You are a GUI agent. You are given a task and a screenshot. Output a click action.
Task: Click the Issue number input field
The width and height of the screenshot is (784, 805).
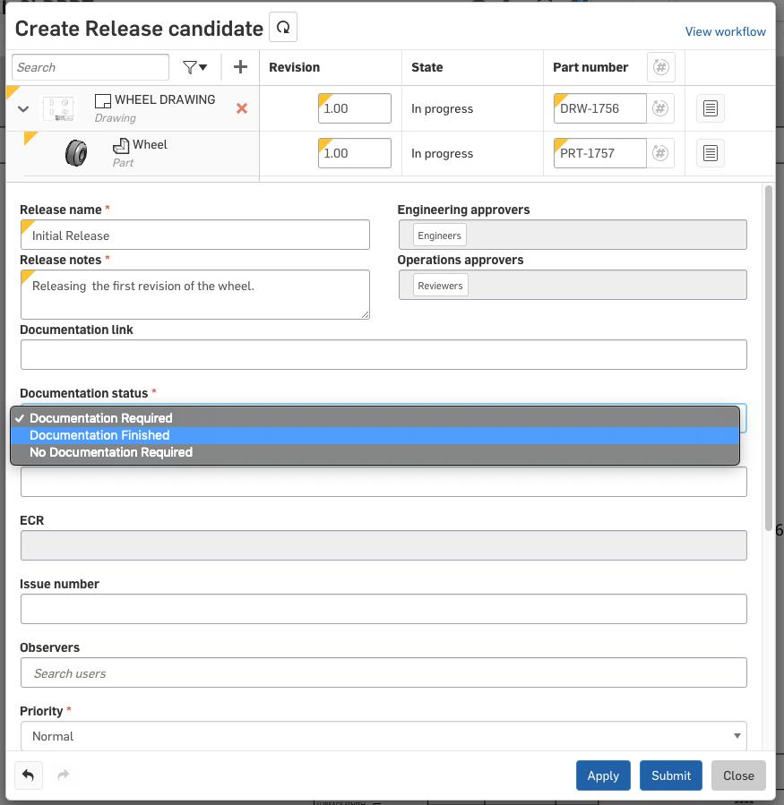pos(383,610)
